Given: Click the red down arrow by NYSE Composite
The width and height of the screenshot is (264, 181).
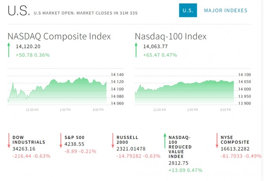Looking at the screenshot, I should (x=217, y=140).
